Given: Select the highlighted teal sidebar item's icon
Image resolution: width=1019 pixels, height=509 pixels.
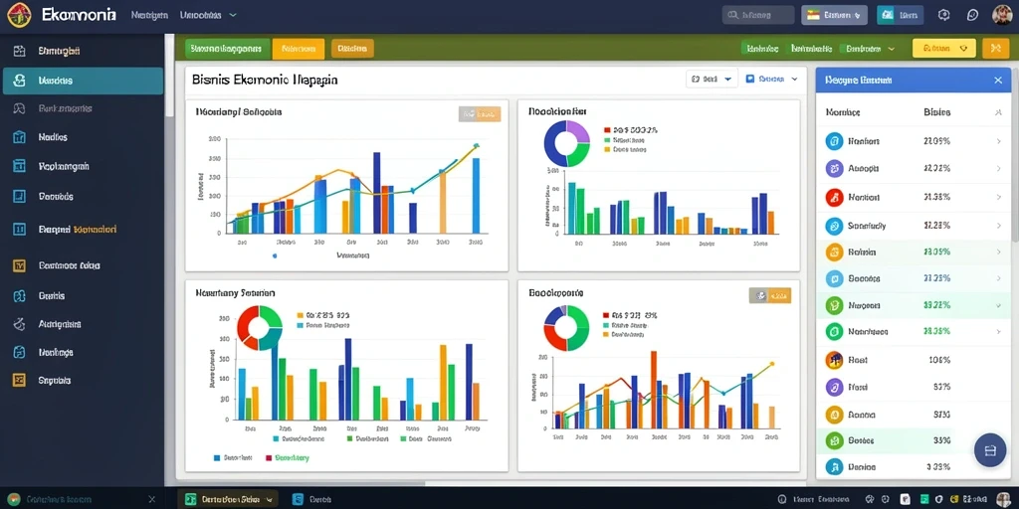Looking at the screenshot, I should click(20, 82).
